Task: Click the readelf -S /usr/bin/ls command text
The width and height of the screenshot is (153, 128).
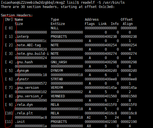Action: tap(103, 3)
